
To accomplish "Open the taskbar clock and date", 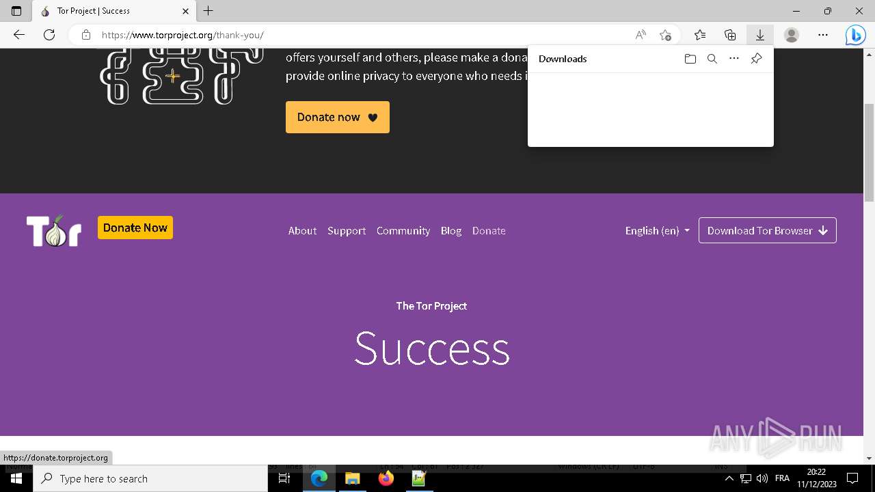I will click(816, 478).
